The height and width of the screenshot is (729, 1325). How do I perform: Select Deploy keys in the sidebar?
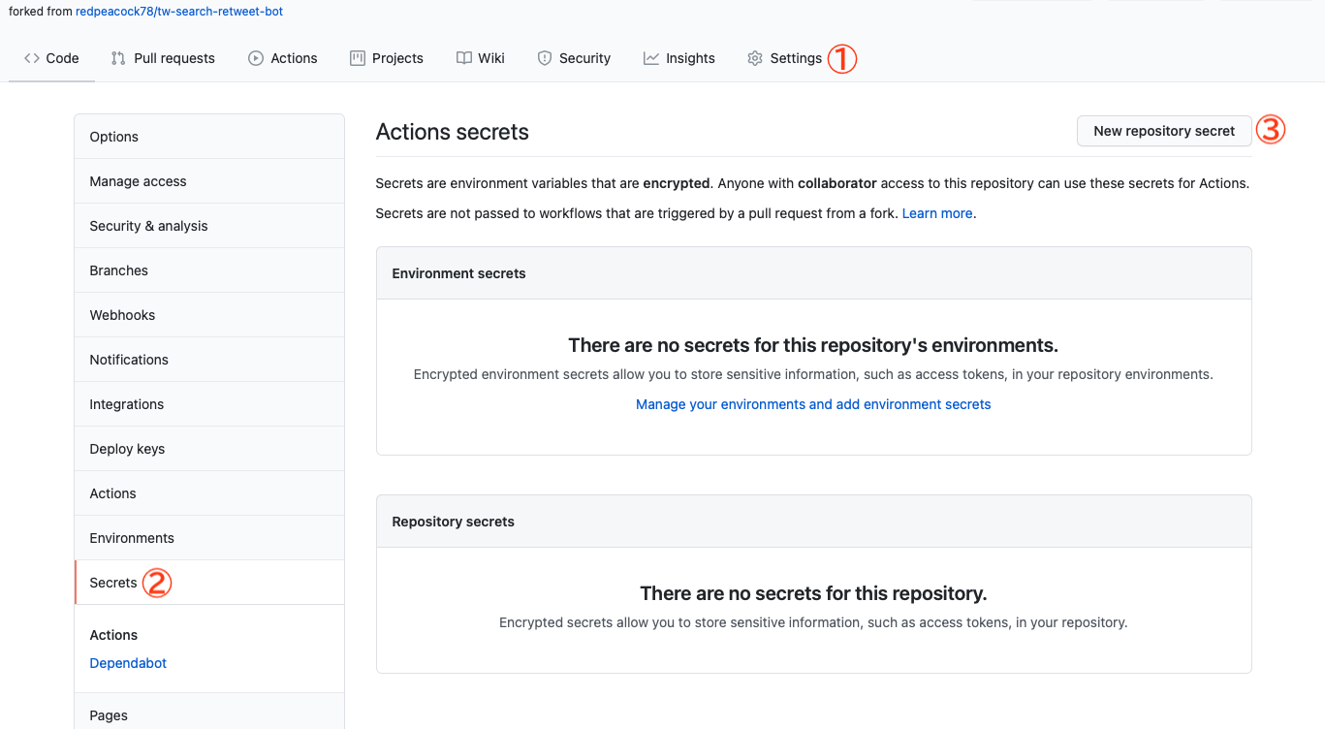pos(127,449)
